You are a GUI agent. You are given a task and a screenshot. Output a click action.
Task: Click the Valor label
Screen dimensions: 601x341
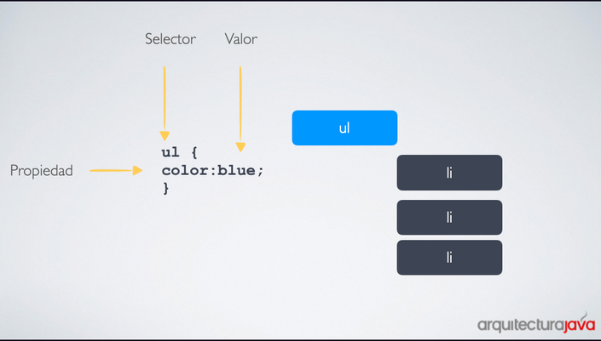[241, 39]
